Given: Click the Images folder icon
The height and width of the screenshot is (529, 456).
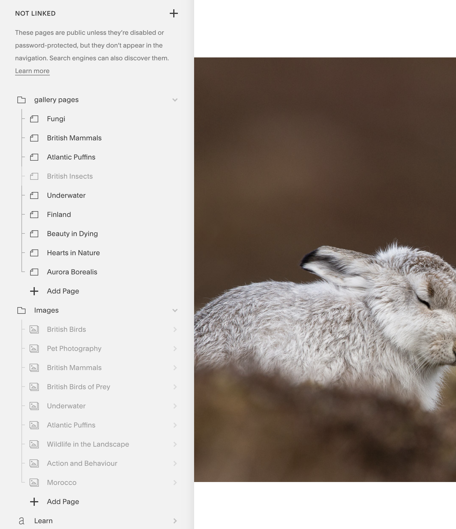Looking at the screenshot, I should pos(21,310).
